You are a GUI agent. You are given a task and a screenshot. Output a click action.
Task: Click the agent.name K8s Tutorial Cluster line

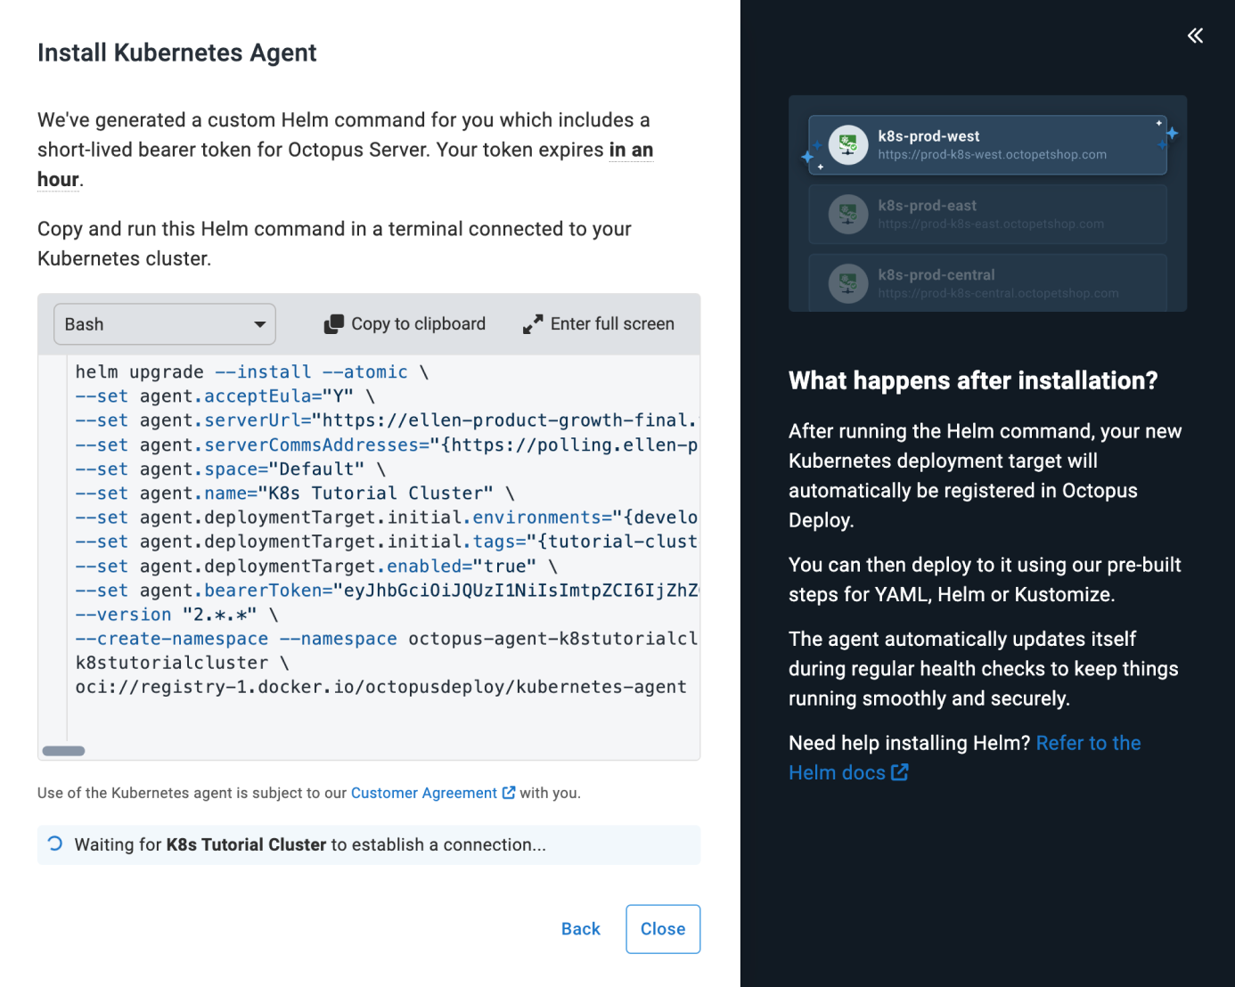pyautogui.click(x=295, y=493)
